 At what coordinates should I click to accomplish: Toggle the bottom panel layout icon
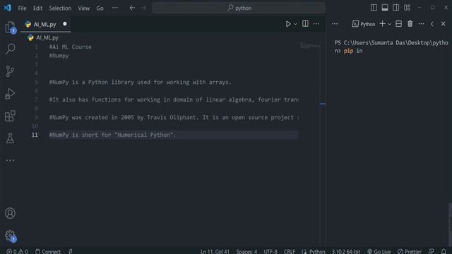pyautogui.click(x=384, y=8)
